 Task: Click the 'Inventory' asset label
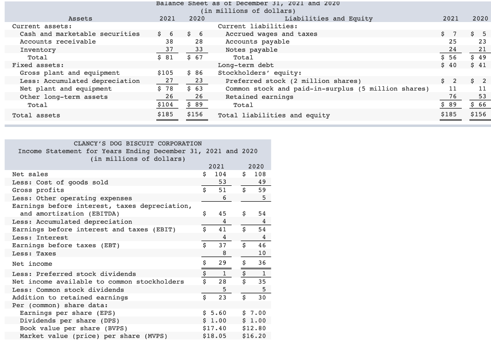coord(38,50)
